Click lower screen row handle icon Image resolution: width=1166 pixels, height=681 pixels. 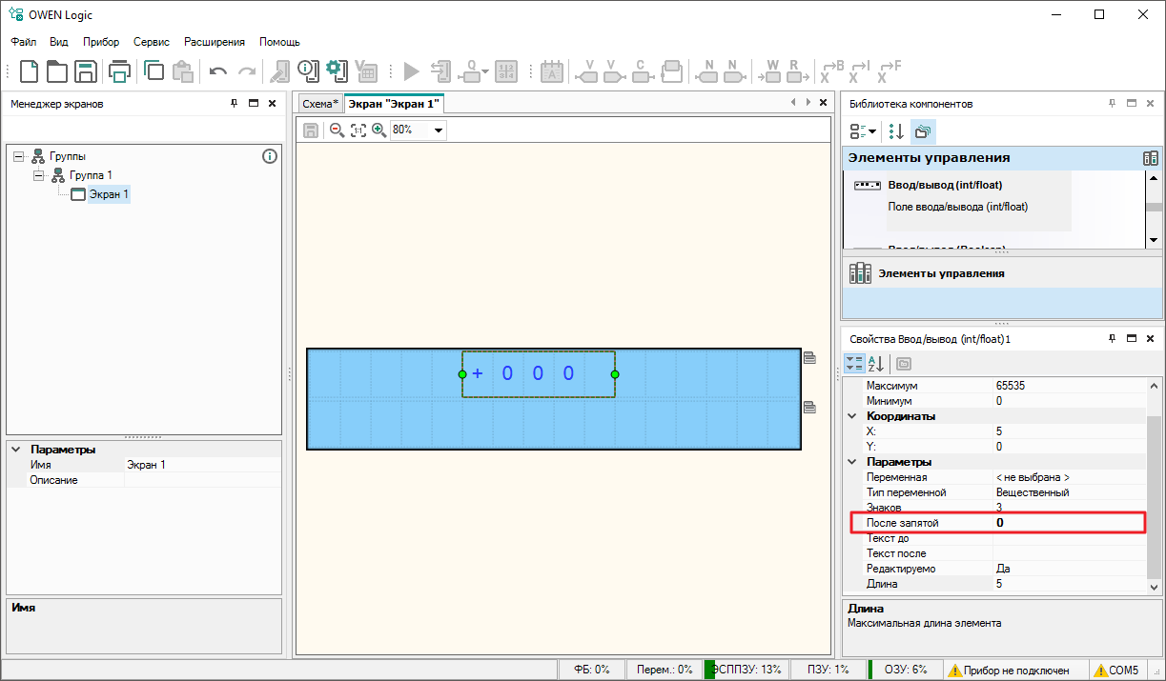[809, 408]
